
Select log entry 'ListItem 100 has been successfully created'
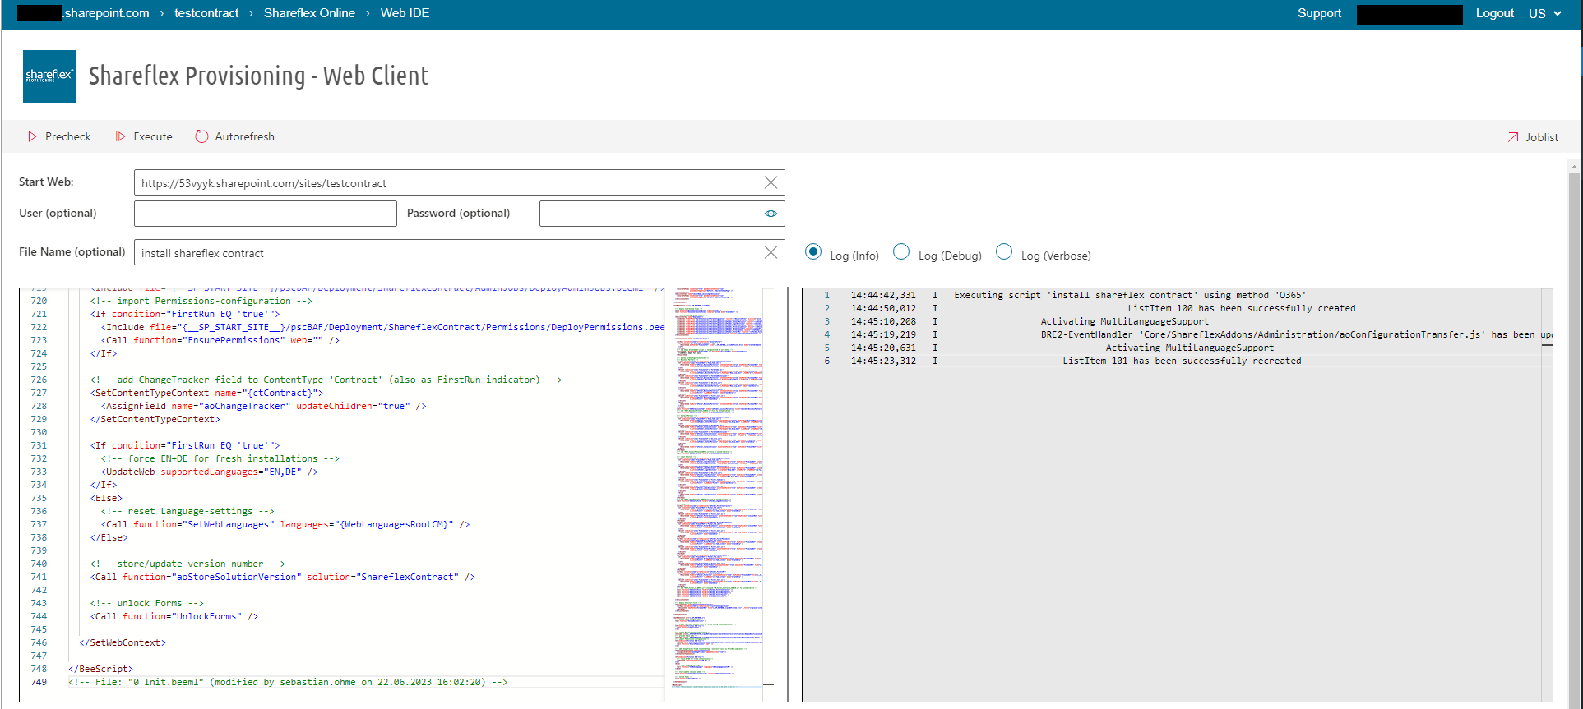click(1242, 308)
